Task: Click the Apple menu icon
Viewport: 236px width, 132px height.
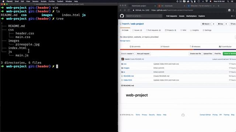Action: 3,1
